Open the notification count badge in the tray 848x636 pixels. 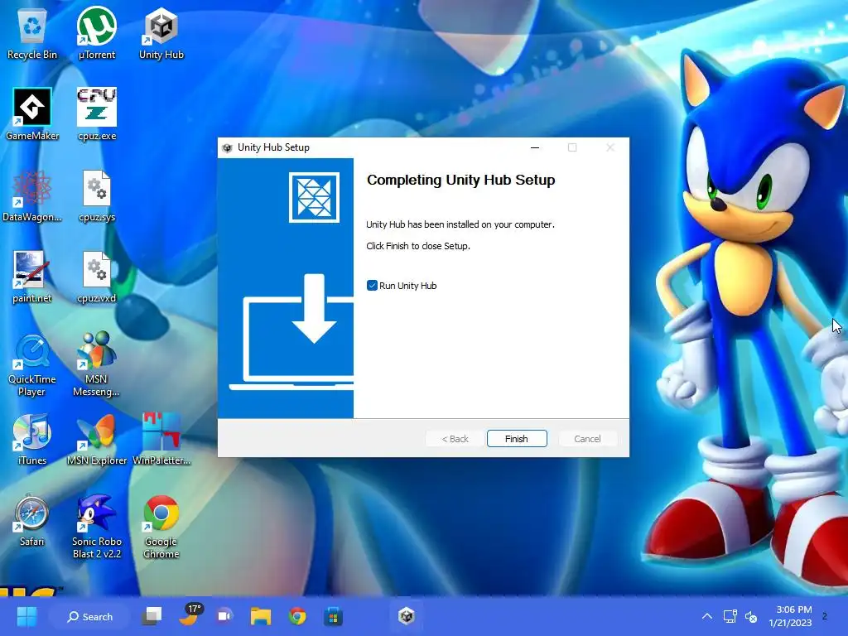[825, 616]
